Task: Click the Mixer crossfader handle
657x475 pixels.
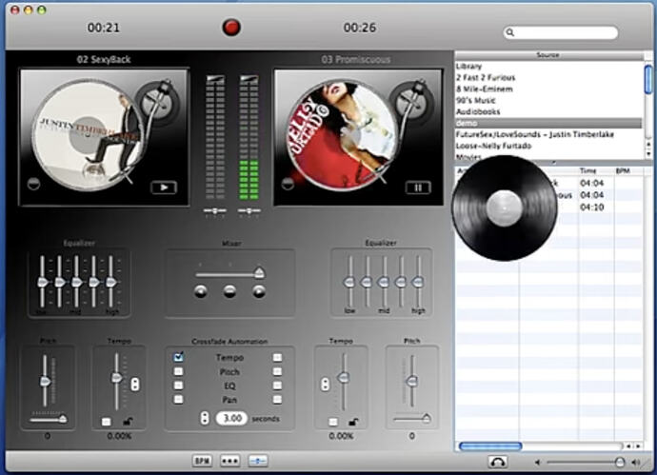Action: coord(259,272)
